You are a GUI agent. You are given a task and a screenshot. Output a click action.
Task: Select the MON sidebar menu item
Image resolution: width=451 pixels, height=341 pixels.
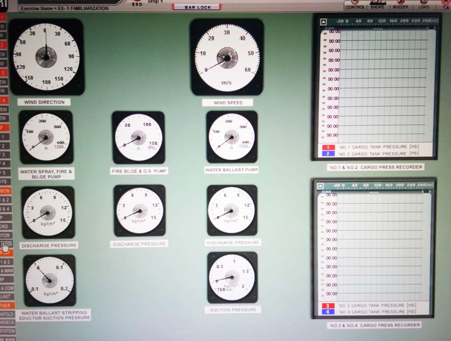5,191
